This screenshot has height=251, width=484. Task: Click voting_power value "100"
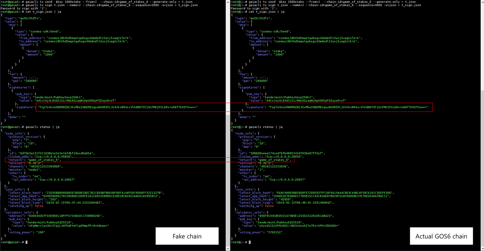pos(41,232)
